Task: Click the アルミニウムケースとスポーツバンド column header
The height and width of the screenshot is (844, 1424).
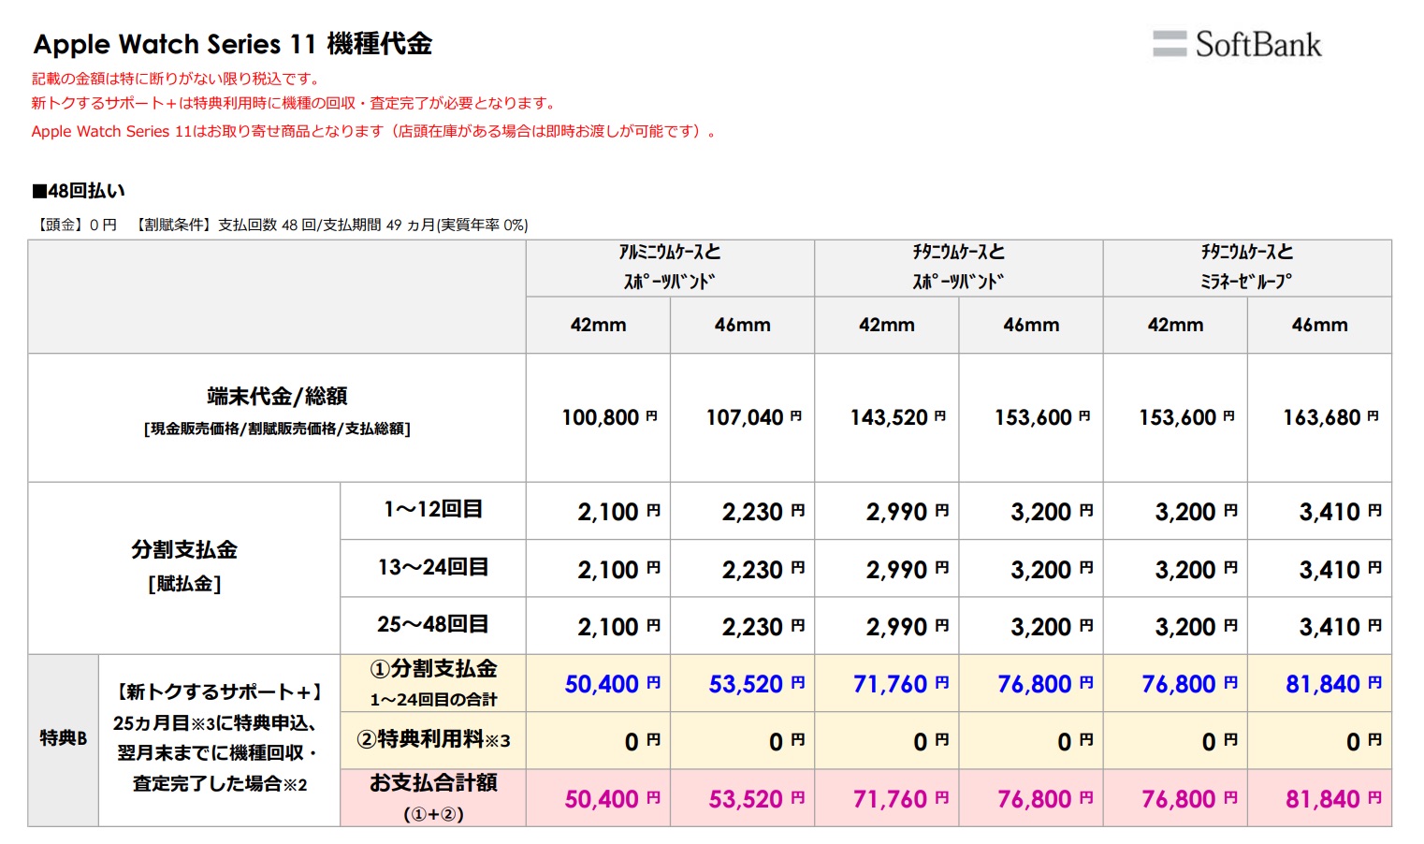Action: pos(669,267)
